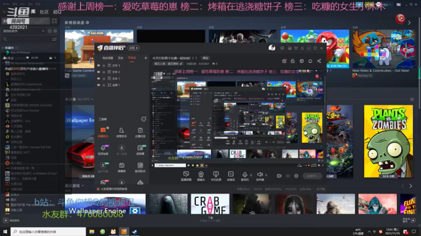Open the Steam 社区 tab
The width and height of the screenshot is (421, 236).
pyautogui.click(x=44, y=12)
